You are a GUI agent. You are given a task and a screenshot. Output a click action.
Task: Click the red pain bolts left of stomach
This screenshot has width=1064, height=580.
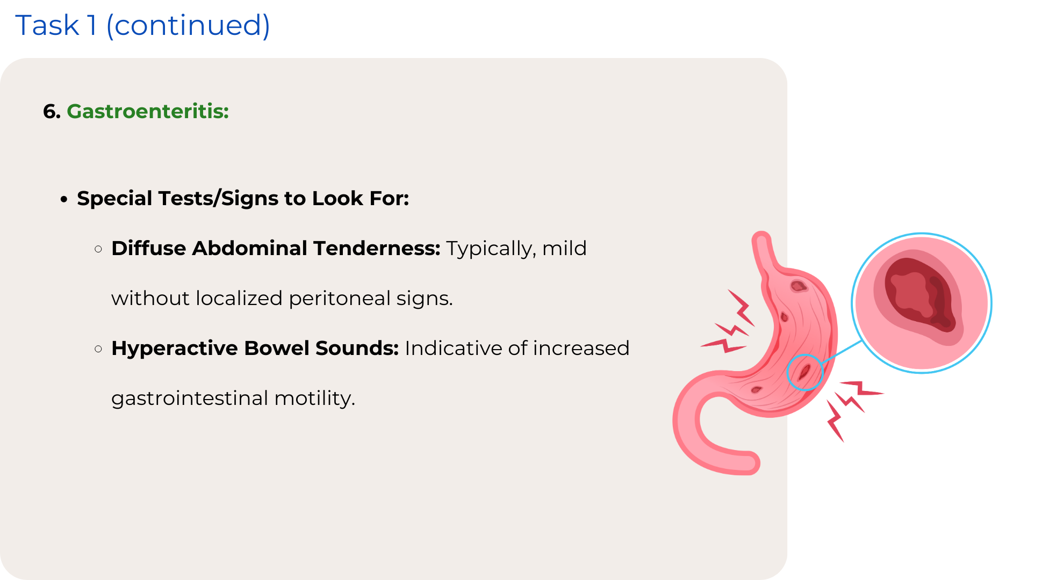(x=728, y=322)
